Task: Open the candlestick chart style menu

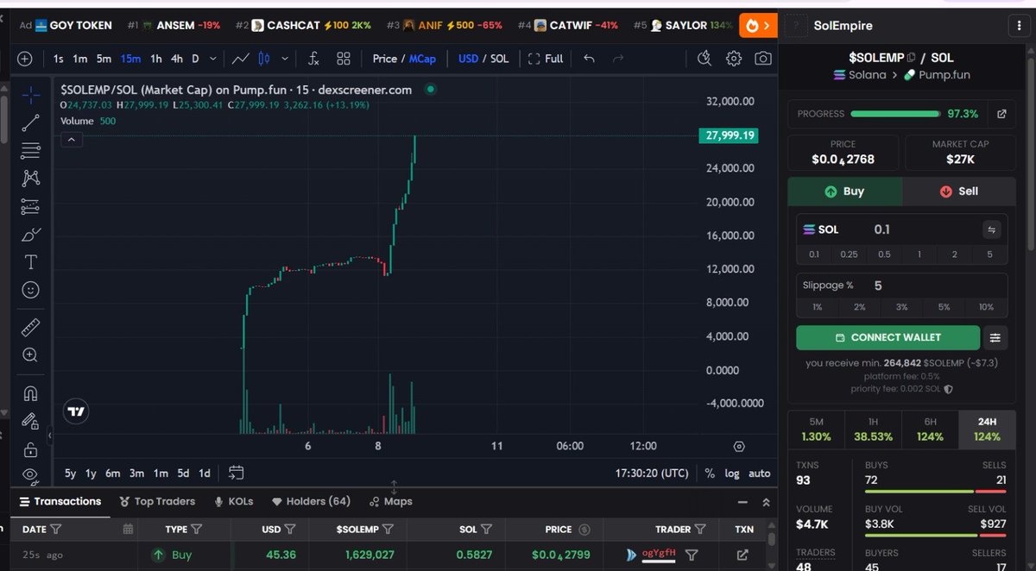Action: point(264,59)
